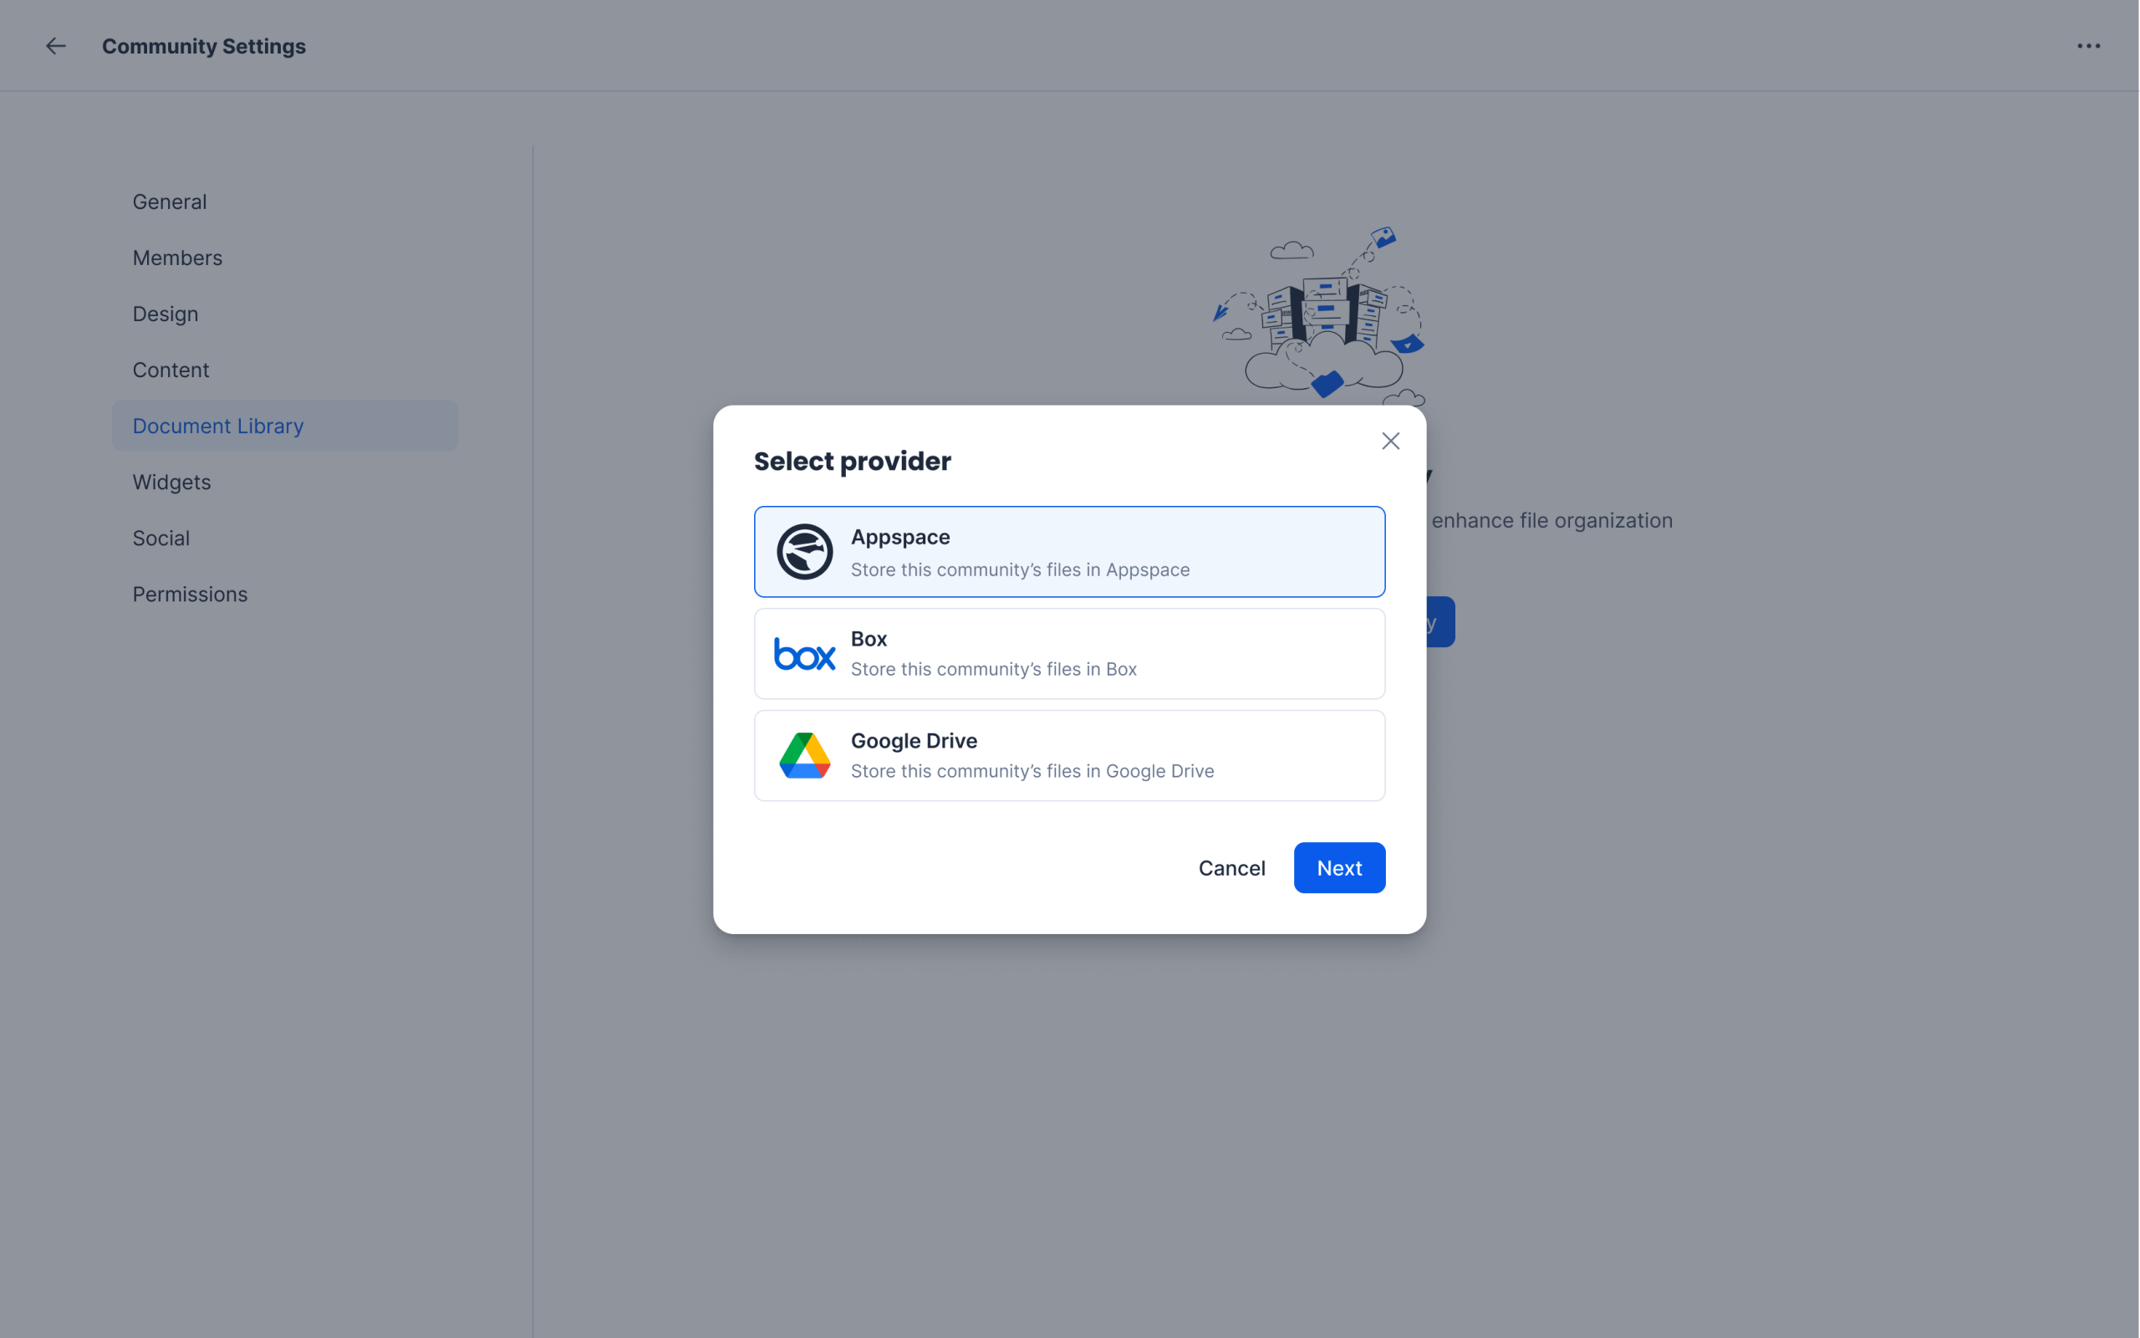Choose Box as the storage provider
This screenshot has height=1338, width=2140.
pyautogui.click(x=1068, y=654)
